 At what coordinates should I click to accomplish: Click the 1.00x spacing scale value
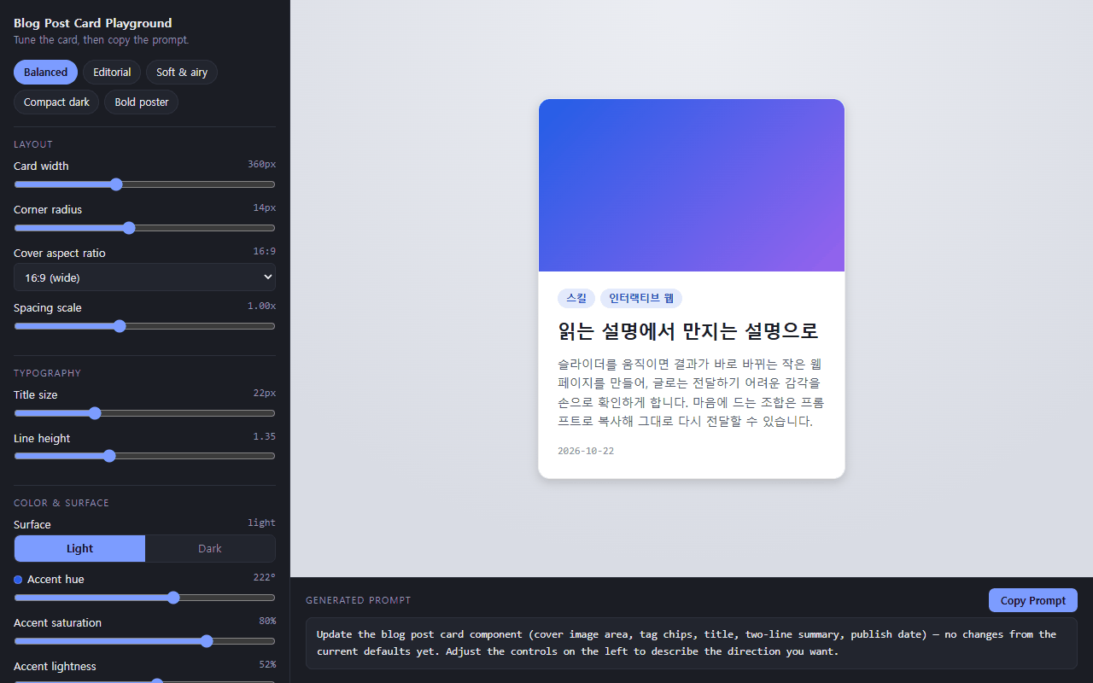click(261, 306)
